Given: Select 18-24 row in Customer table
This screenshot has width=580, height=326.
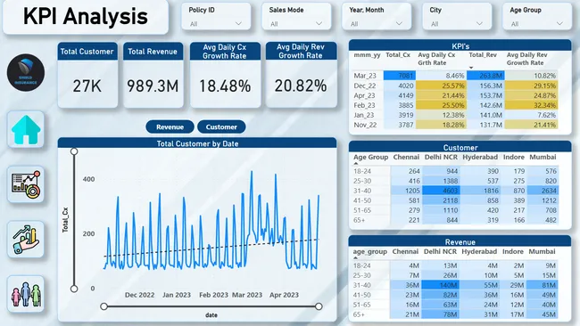Looking at the screenshot, I should pos(455,171).
